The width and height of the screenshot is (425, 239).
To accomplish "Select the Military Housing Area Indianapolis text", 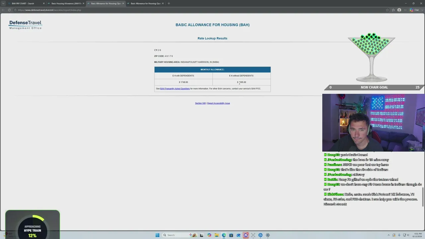I will [187, 62].
